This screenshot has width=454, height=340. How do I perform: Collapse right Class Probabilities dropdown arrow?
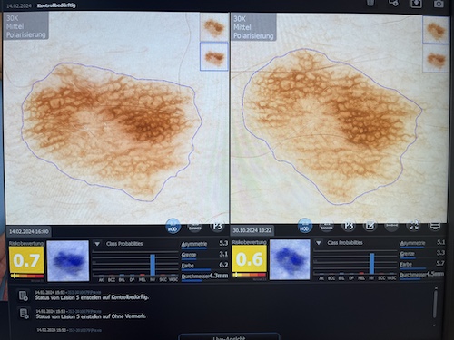[x=319, y=243]
